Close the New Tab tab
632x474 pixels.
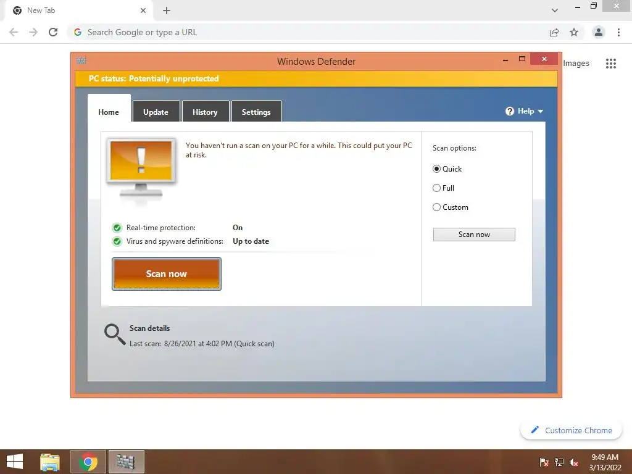pyautogui.click(x=143, y=10)
